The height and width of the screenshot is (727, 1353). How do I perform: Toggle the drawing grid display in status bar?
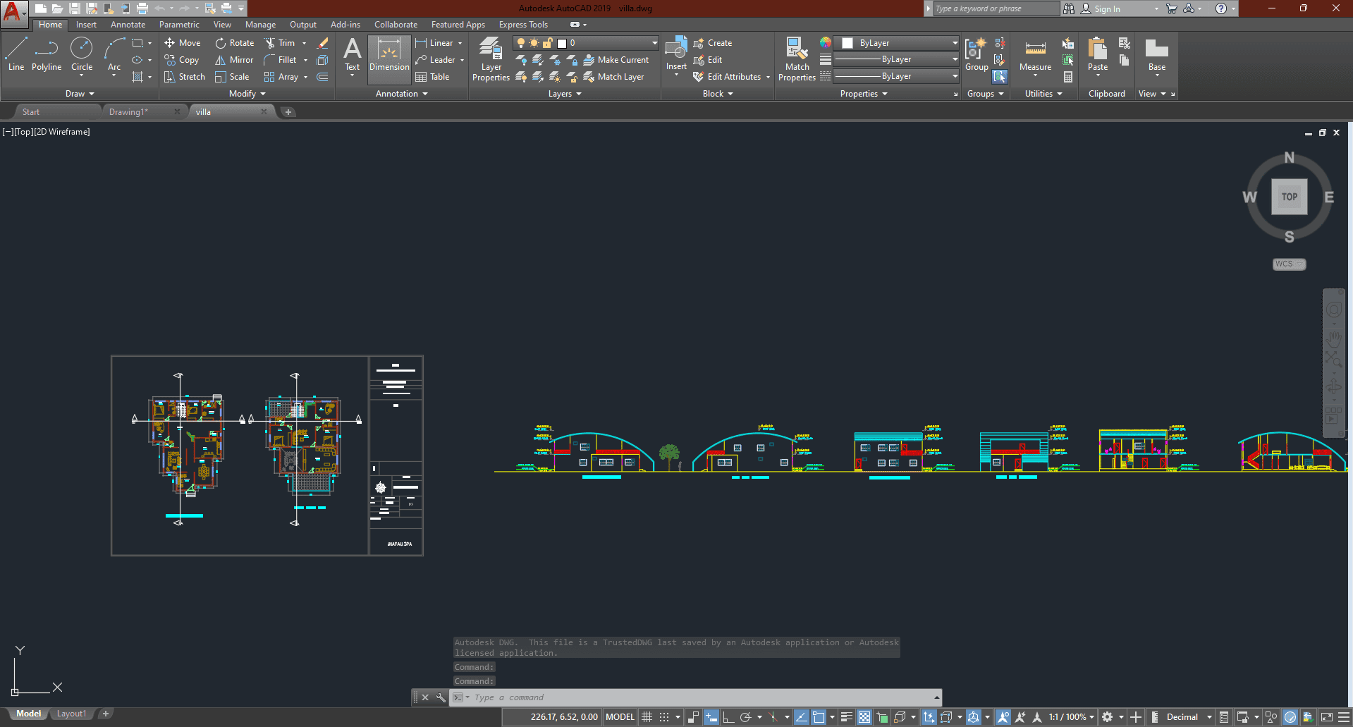click(647, 717)
